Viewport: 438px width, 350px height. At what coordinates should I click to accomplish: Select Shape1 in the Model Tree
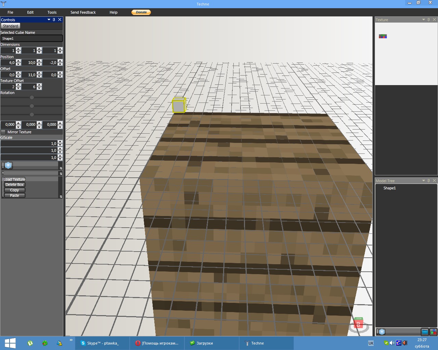click(389, 188)
